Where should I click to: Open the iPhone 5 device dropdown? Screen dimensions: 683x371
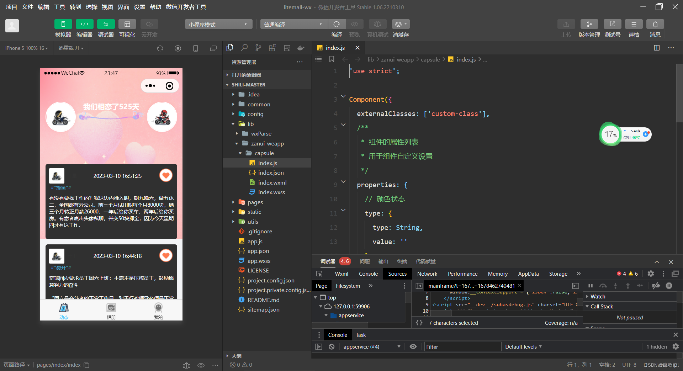point(26,48)
